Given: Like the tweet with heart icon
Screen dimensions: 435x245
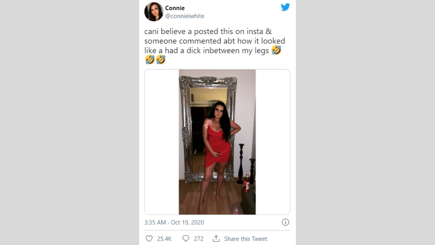Looking at the screenshot, I should (149, 239).
